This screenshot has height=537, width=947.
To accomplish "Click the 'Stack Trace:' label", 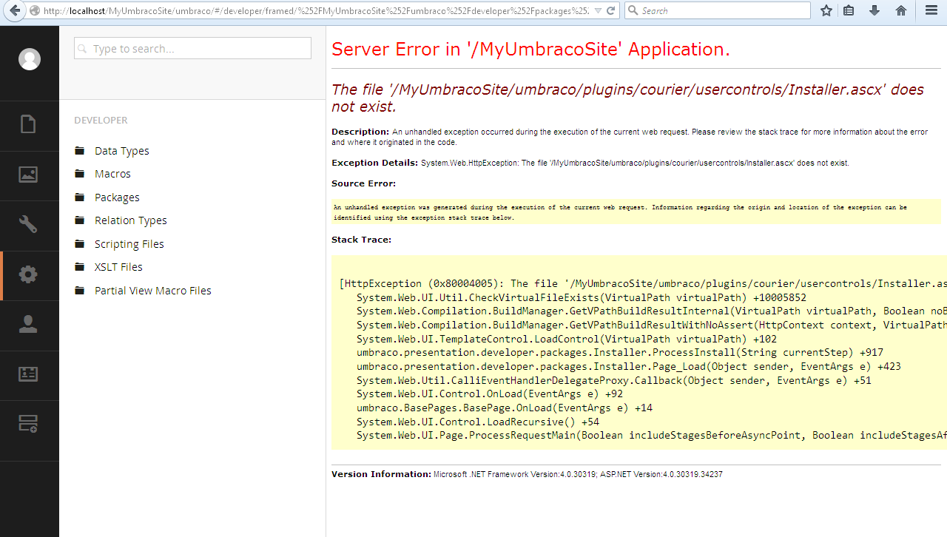I will [x=361, y=240].
